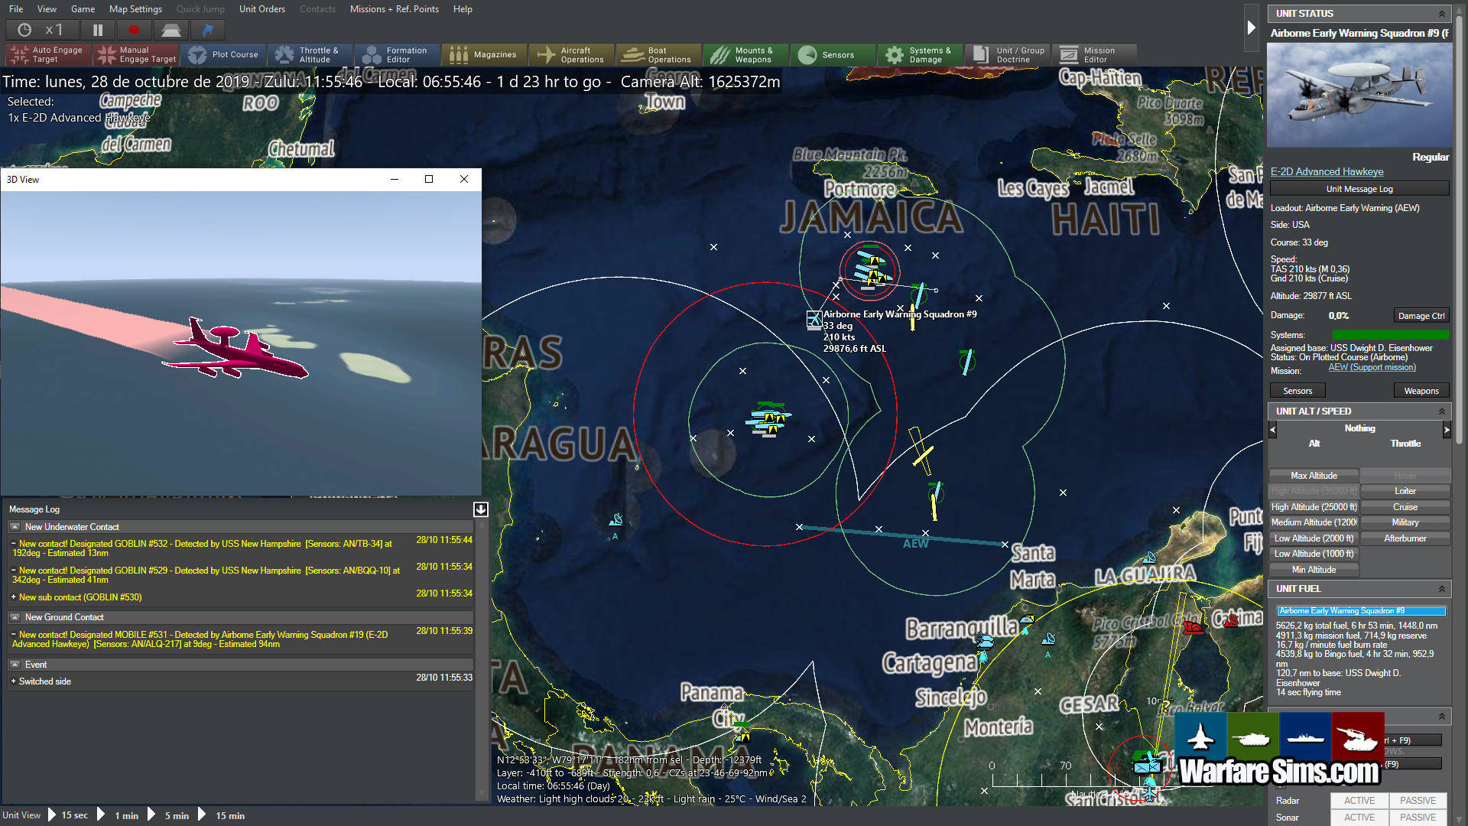Open Missions + Ref. Points menu
The image size is (1468, 826).
coord(394,9)
